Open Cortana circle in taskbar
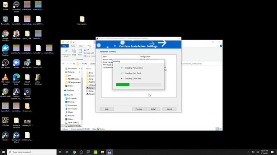 pyautogui.click(x=60, y=152)
